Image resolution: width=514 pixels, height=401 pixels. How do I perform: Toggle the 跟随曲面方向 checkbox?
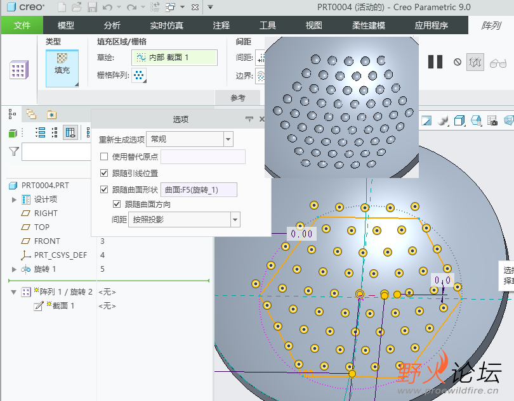(x=117, y=204)
